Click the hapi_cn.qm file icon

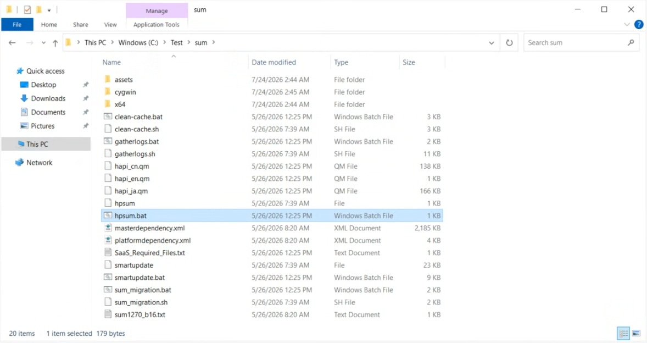108,166
